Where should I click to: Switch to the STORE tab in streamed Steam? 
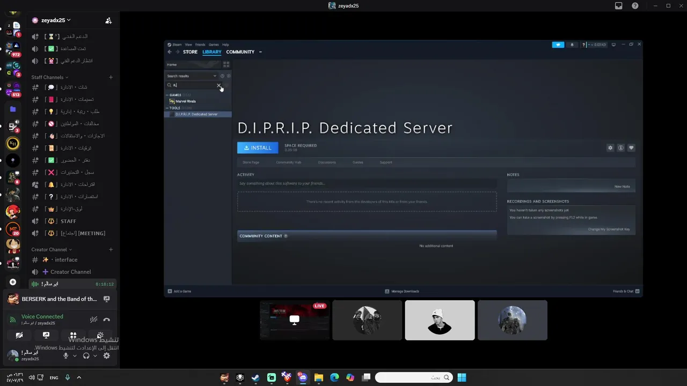[x=190, y=52]
